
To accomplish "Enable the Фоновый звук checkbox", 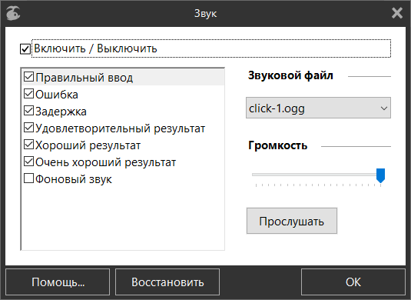I will (x=28, y=178).
